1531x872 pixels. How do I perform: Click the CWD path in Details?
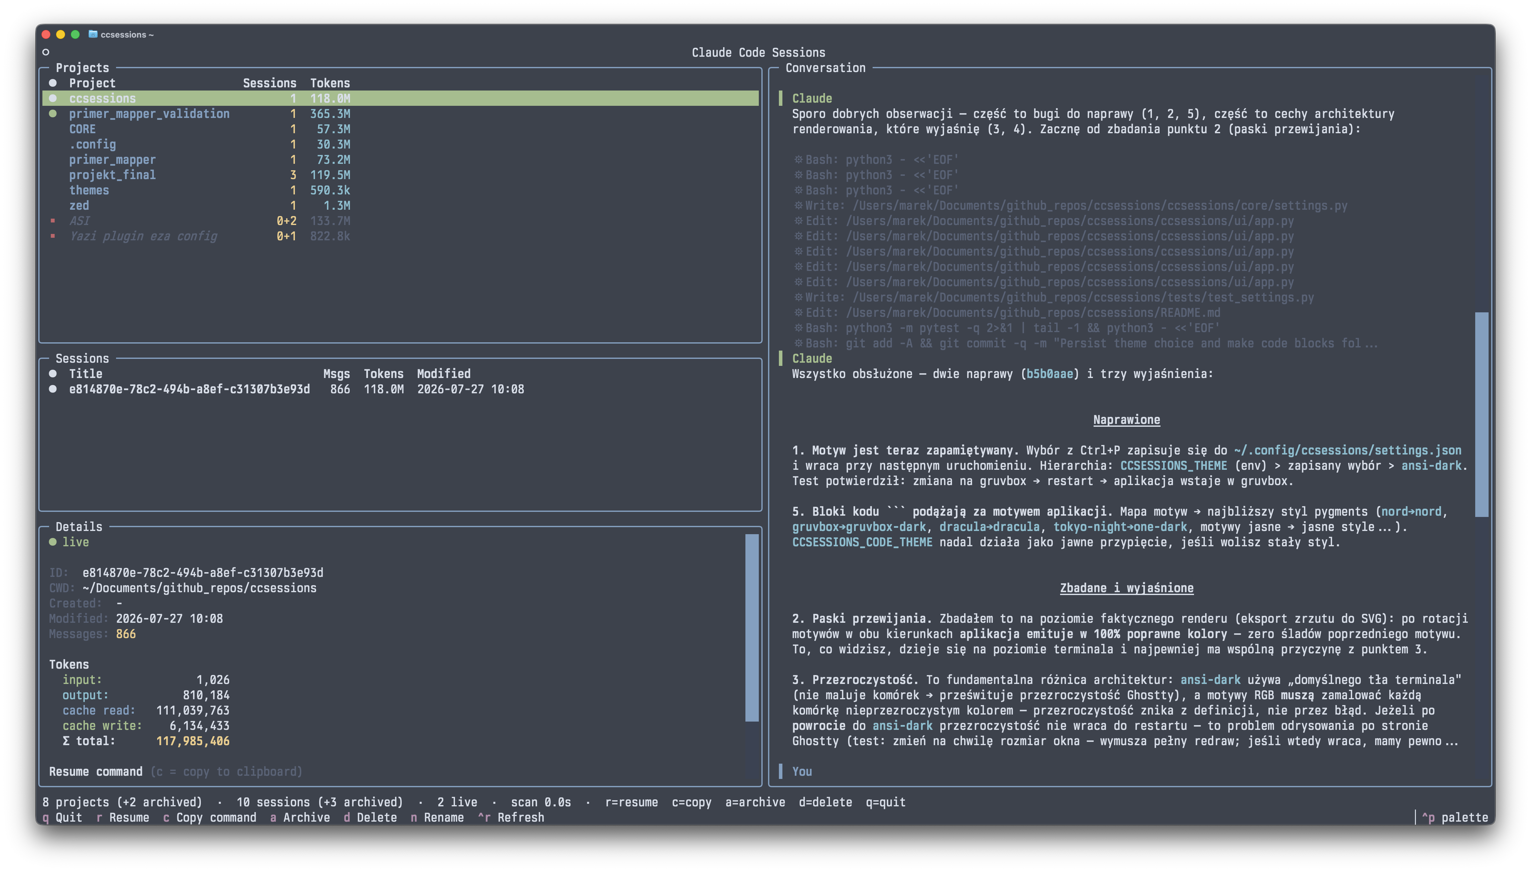click(200, 588)
